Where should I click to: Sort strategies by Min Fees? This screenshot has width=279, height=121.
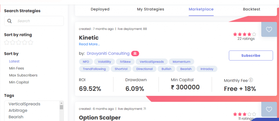(17, 68)
